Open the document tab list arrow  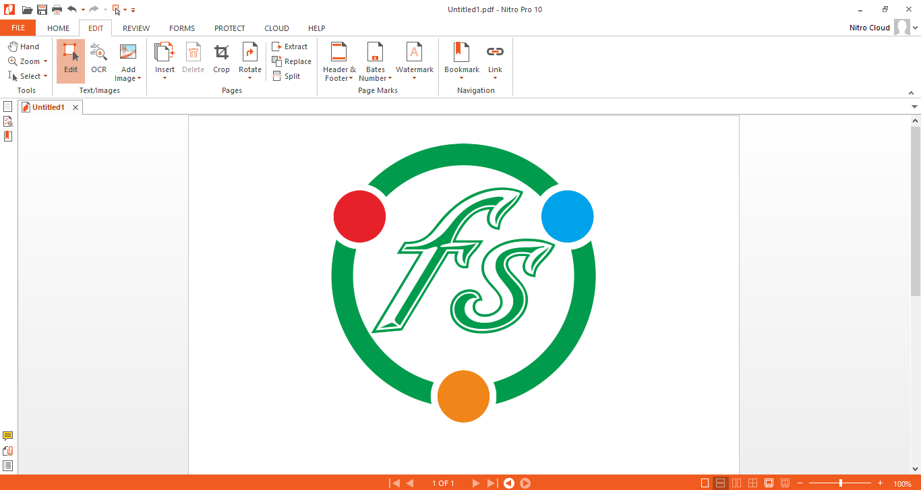(915, 107)
